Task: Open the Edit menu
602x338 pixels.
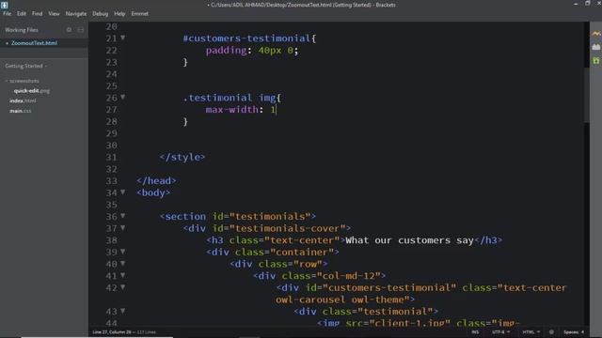Action: coord(22,13)
